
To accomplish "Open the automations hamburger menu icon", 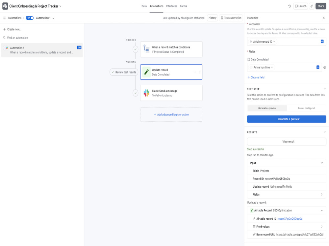I will pyautogui.click(x=4, y=18).
